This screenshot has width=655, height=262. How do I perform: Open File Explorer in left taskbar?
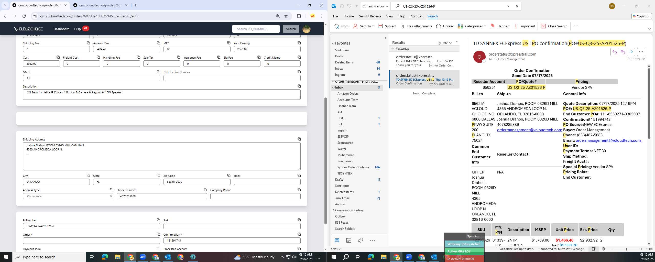(x=117, y=257)
